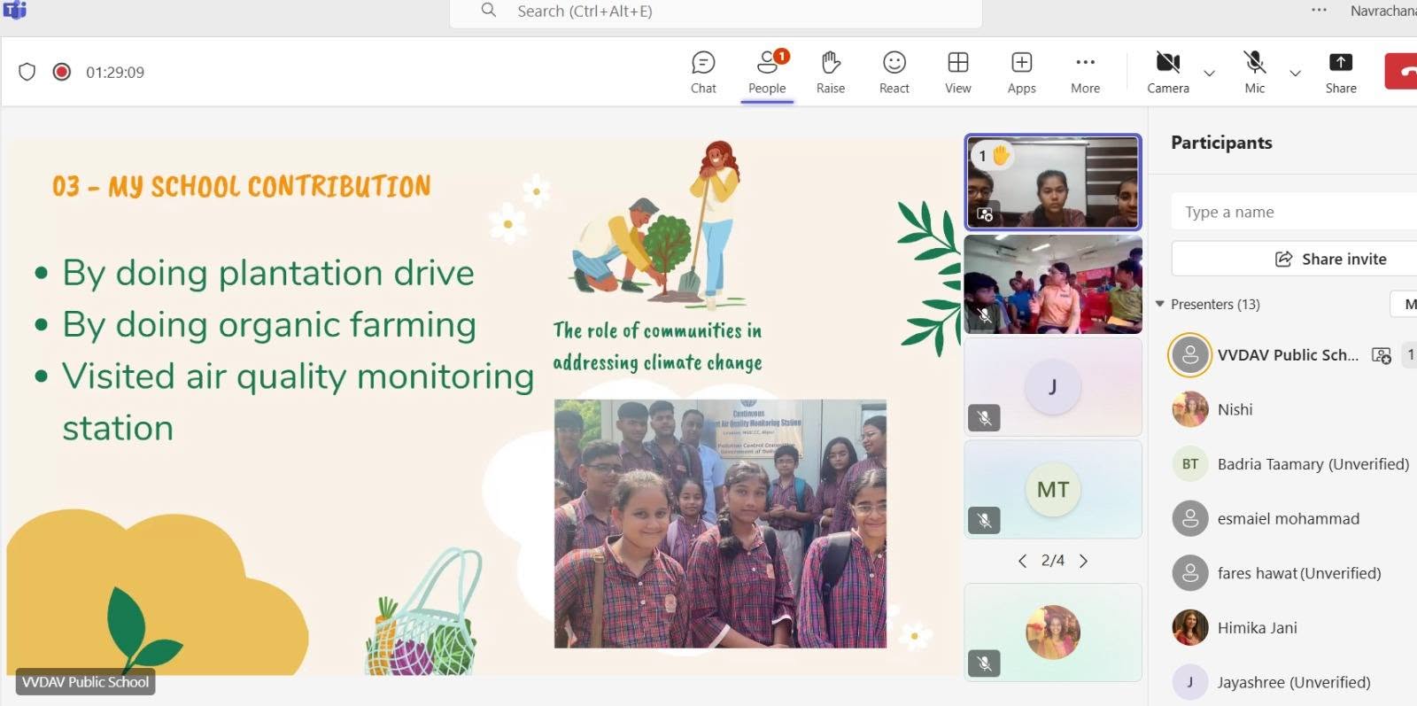Click the red Leave call button

[x=1401, y=71]
